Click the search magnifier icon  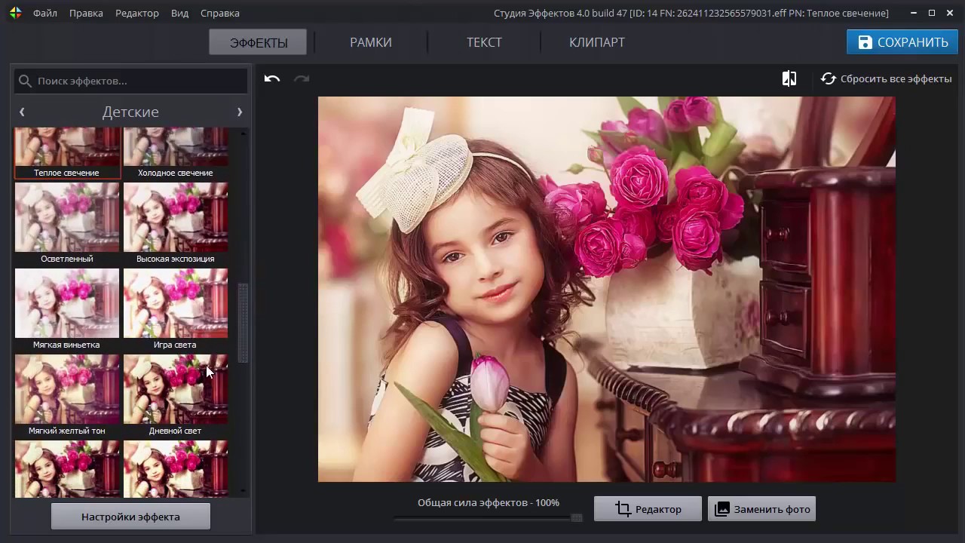point(25,81)
